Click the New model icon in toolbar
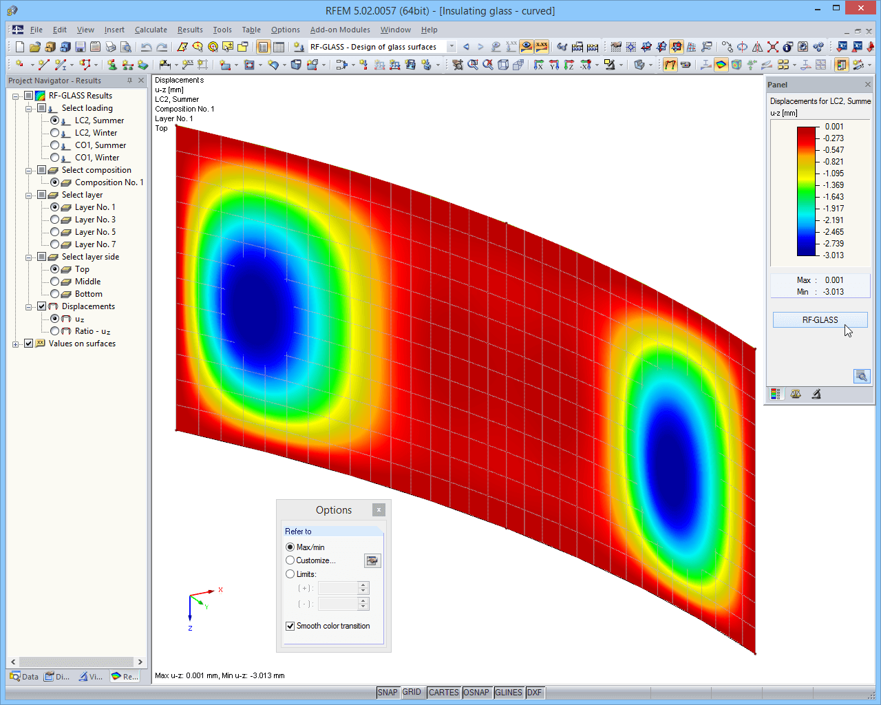 20,47
